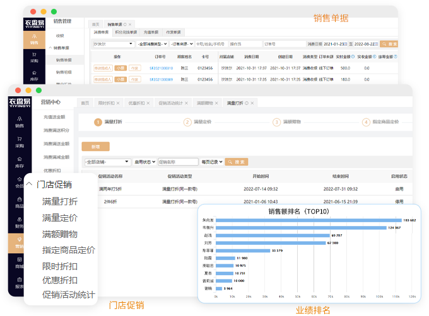
Task: Select step 4 指定商品定价 in step bar
Action: [380, 121]
